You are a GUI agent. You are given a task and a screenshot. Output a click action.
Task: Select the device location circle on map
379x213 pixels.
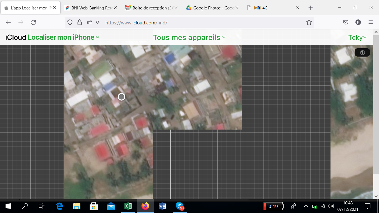pos(122,97)
